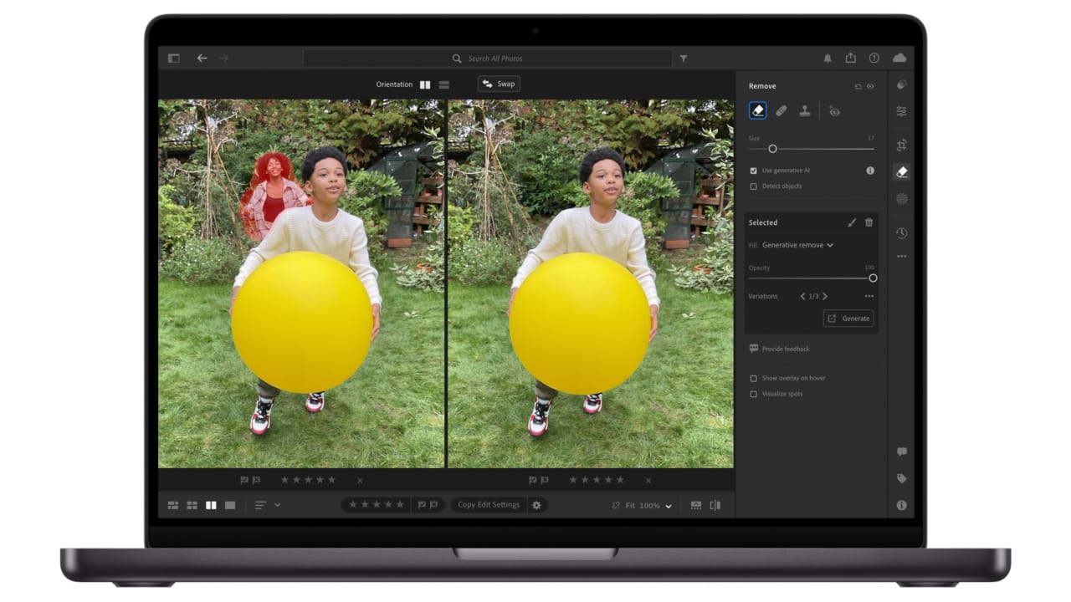
Task: Open Presets circles icon at sidebar top
Action: [x=901, y=84]
